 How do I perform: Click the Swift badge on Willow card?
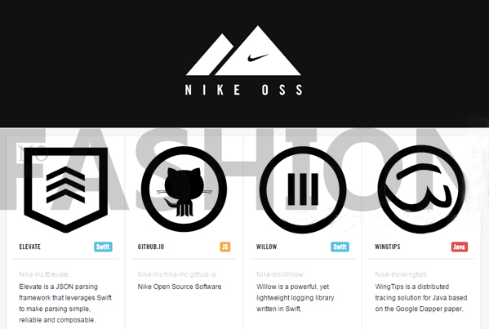[340, 247]
